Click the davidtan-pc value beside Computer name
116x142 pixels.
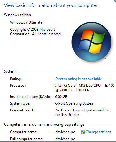click(65, 132)
